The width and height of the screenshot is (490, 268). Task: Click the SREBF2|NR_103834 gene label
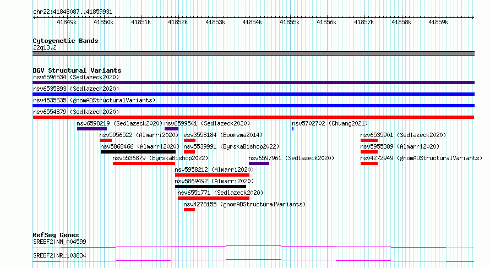coord(59,255)
